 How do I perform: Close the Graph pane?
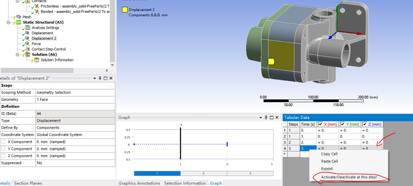[x=277, y=117]
